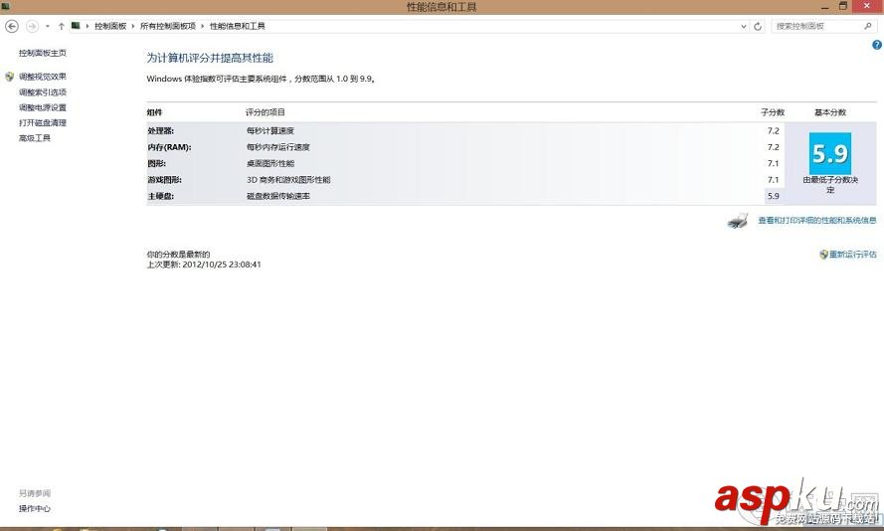884x531 pixels.
Task: Go up one level arrow
Action: [x=61, y=26]
